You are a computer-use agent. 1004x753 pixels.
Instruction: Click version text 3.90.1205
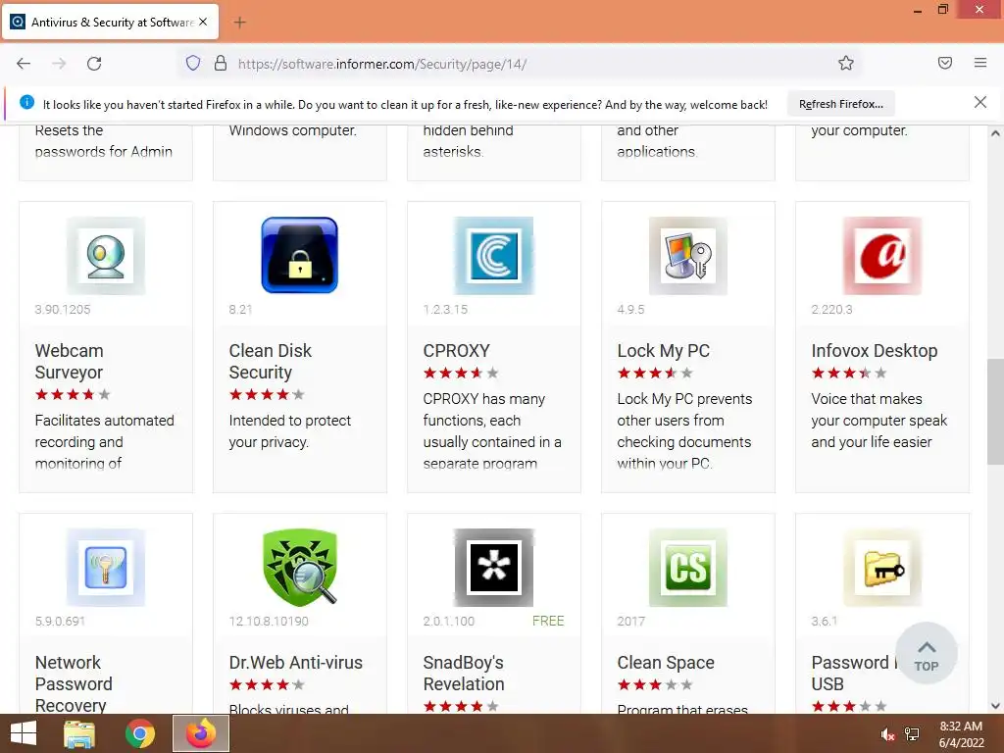click(x=62, y=309)
